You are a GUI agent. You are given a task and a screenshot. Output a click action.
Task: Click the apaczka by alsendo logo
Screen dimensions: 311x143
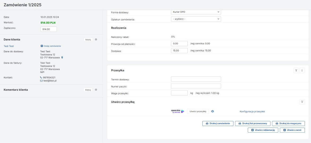[178, 111]
